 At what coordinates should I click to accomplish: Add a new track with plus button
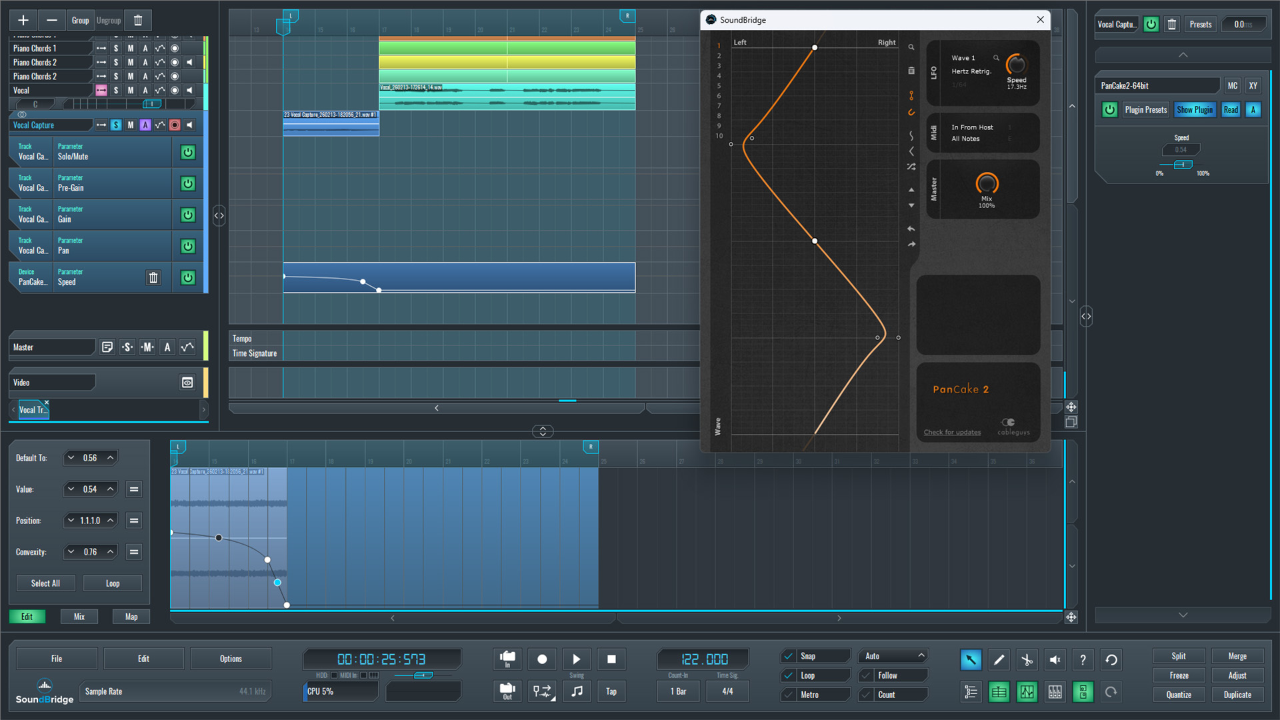click(x=23, y=21)
